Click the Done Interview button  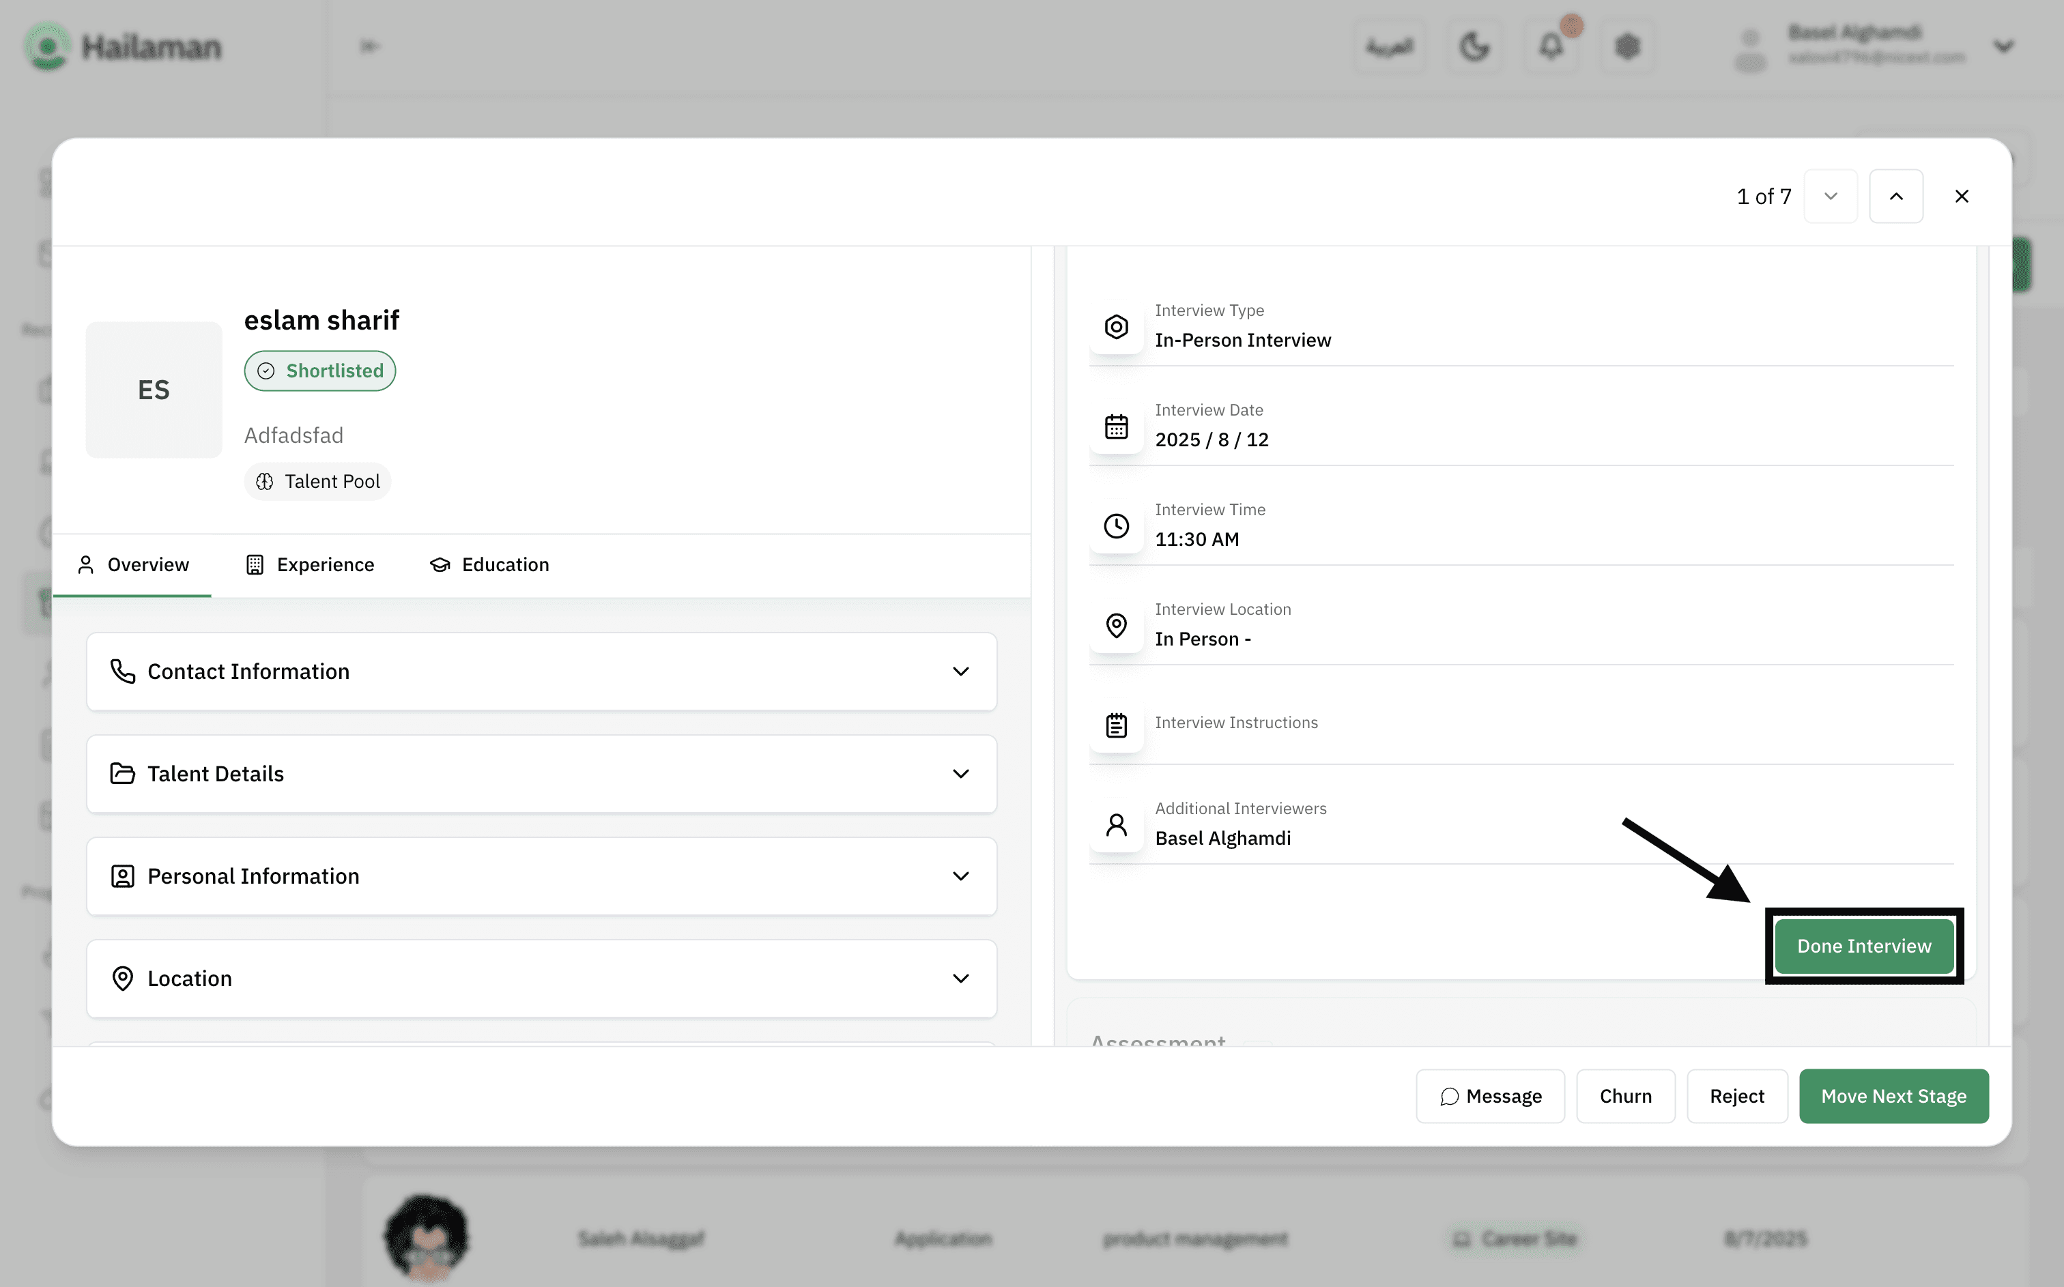(1863, 946)
